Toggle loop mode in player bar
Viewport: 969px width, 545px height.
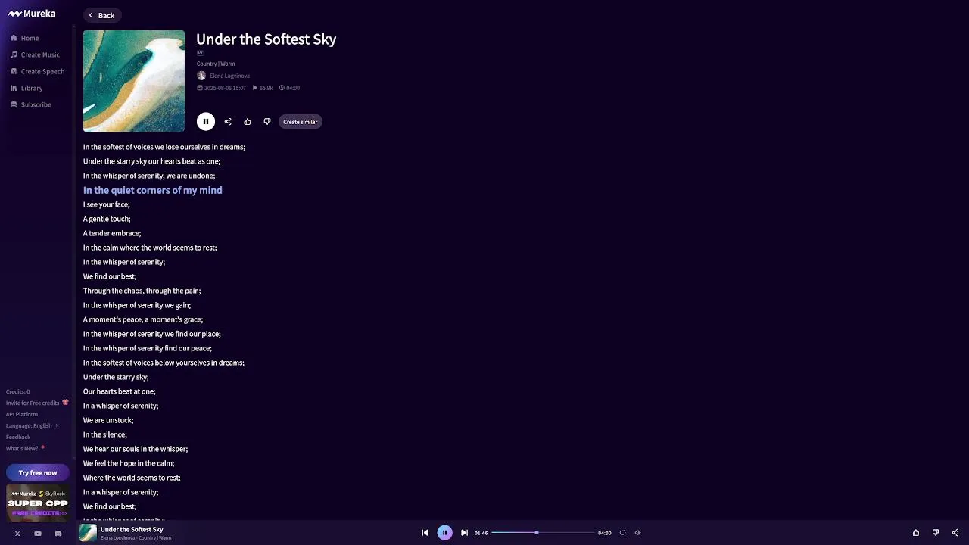(622, 533)
